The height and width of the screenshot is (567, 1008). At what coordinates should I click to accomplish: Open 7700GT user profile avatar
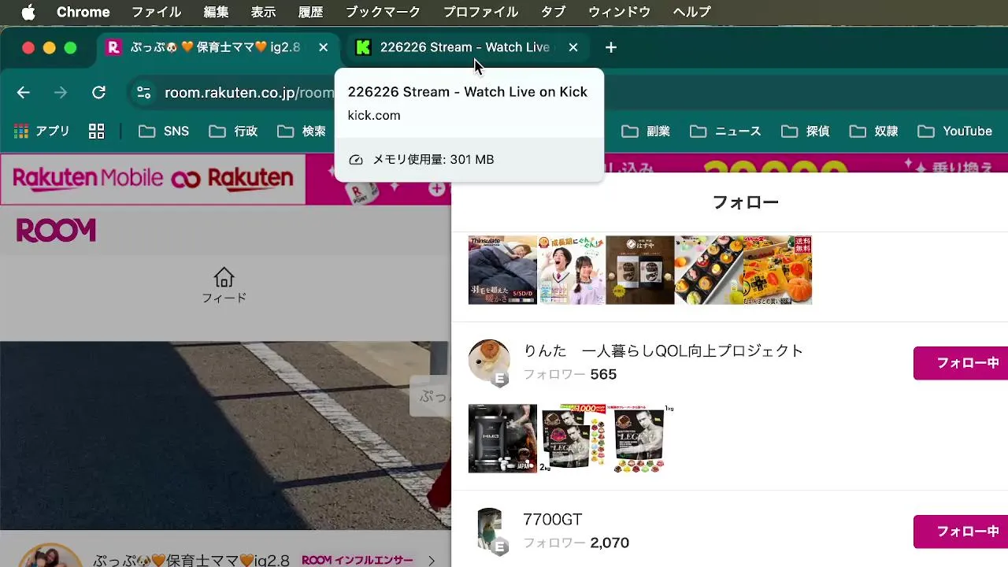pyautogui.click(x=489, y=530)
